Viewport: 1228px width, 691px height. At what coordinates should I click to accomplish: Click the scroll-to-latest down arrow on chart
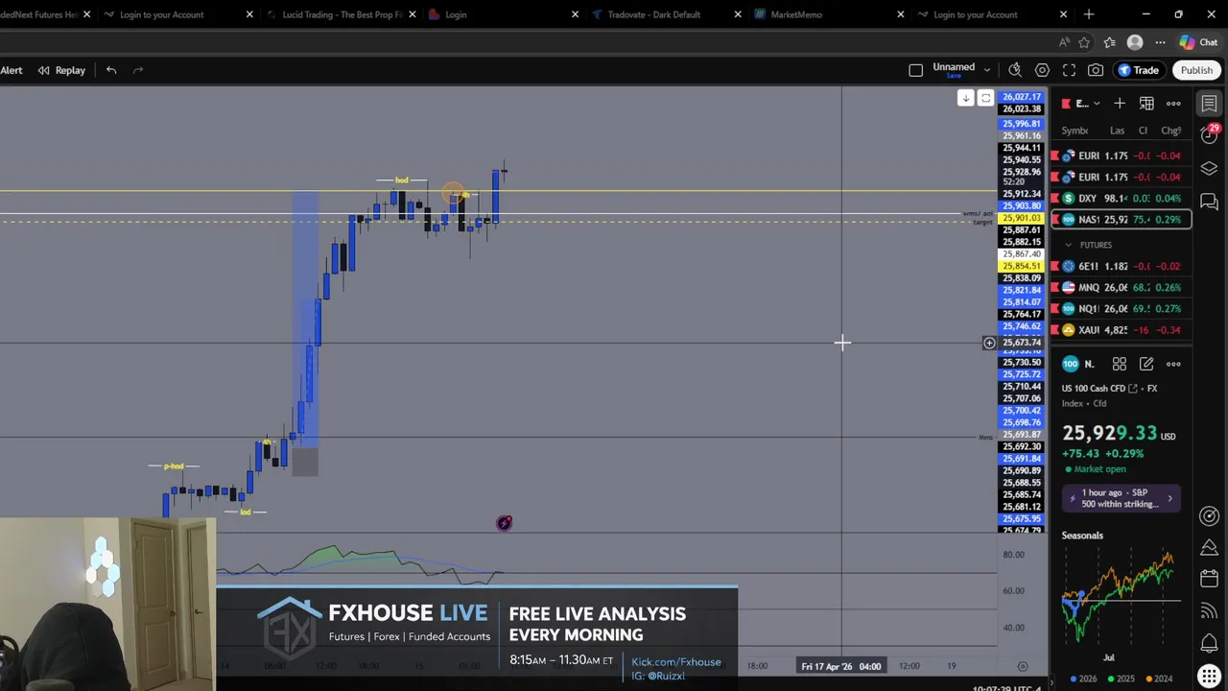[966, 98]
